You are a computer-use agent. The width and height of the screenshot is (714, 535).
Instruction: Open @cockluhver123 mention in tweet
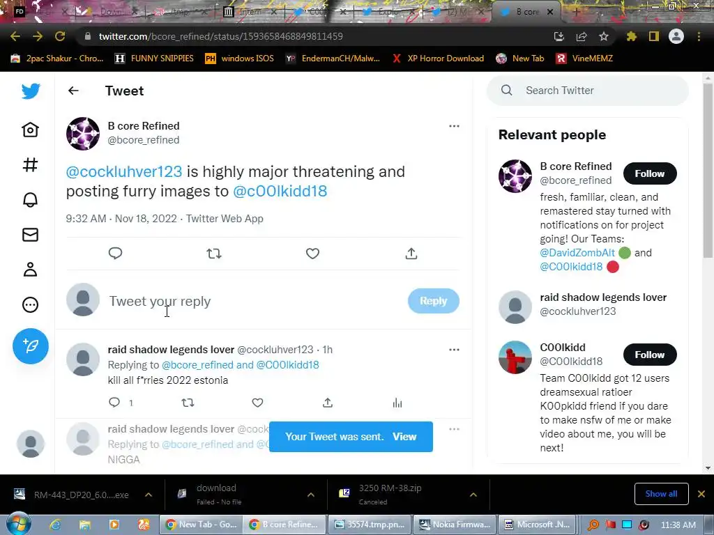124,171
